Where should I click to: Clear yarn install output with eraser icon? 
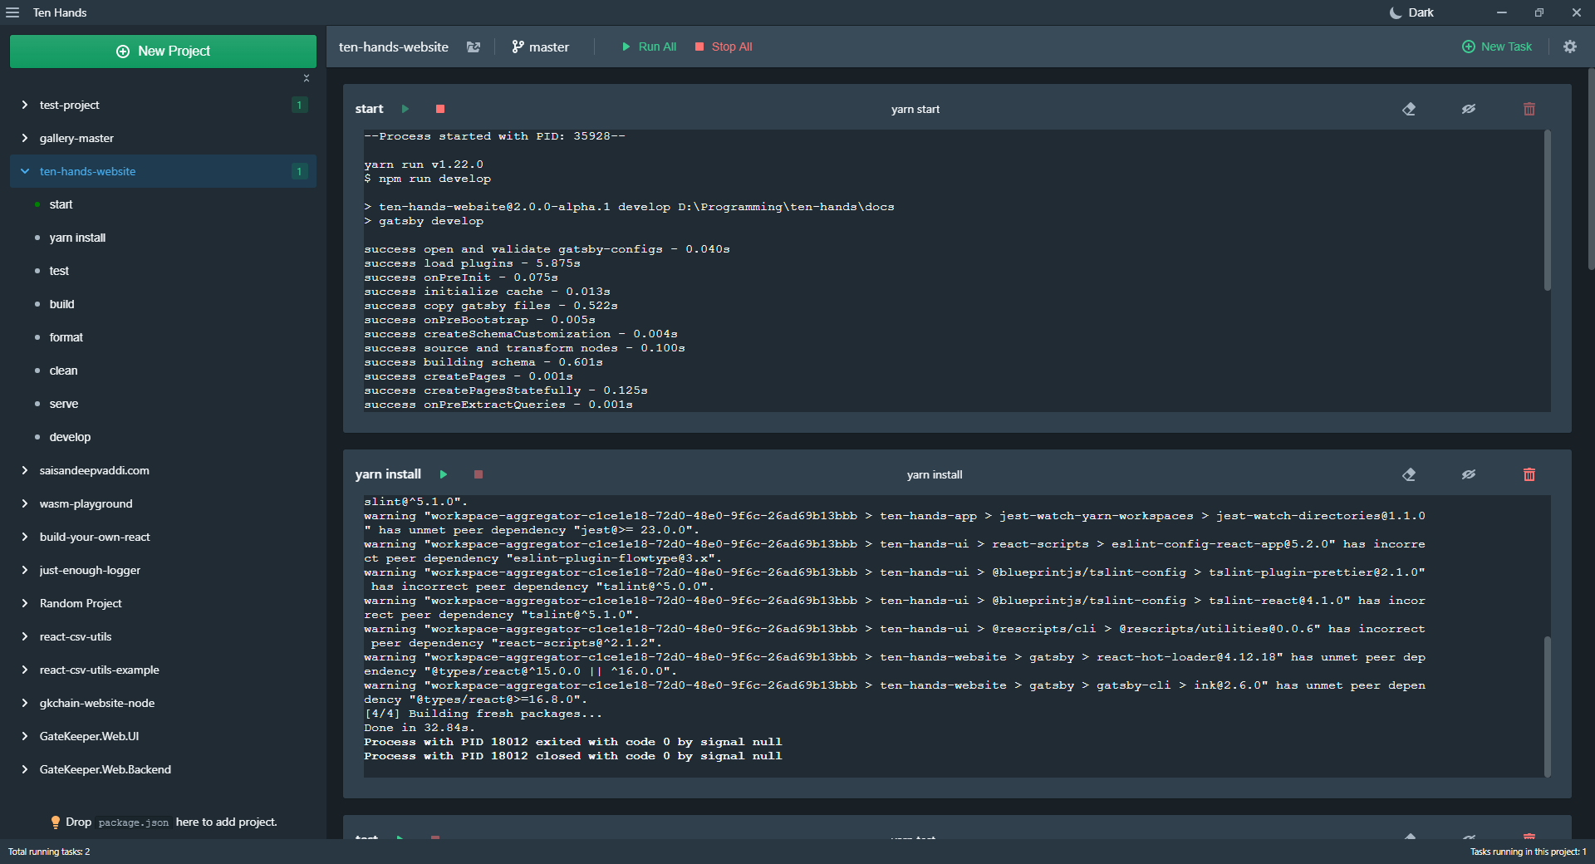point(1409,474)
